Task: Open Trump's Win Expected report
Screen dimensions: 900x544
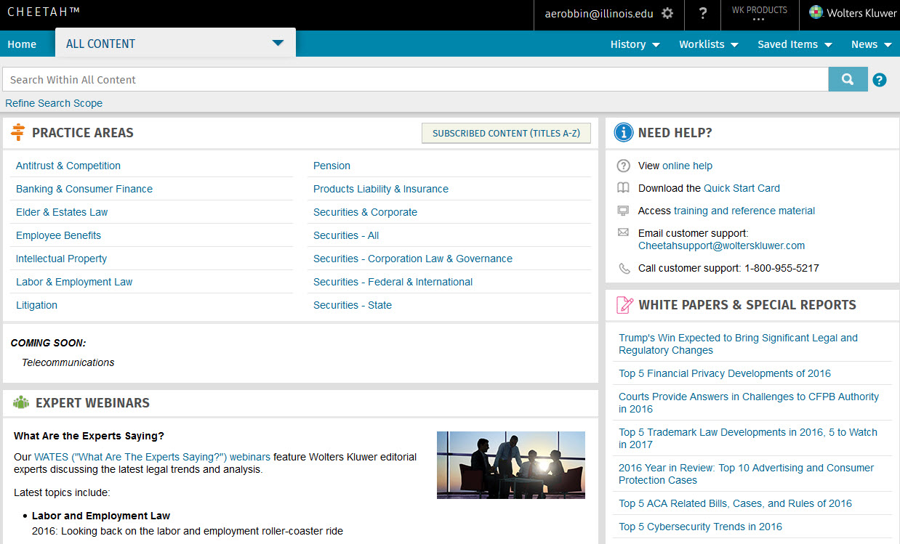Action: point(738,344)
